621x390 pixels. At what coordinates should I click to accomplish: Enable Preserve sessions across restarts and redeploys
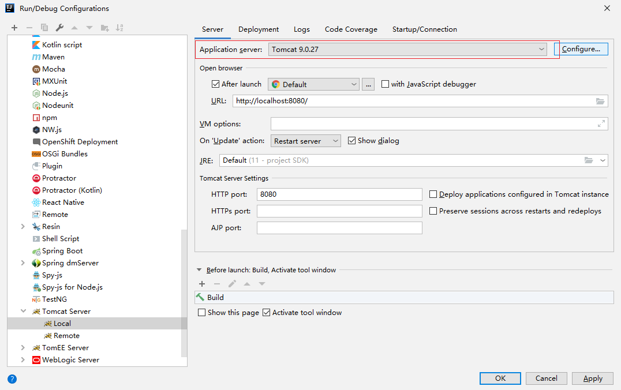click(x=433, y=211)
